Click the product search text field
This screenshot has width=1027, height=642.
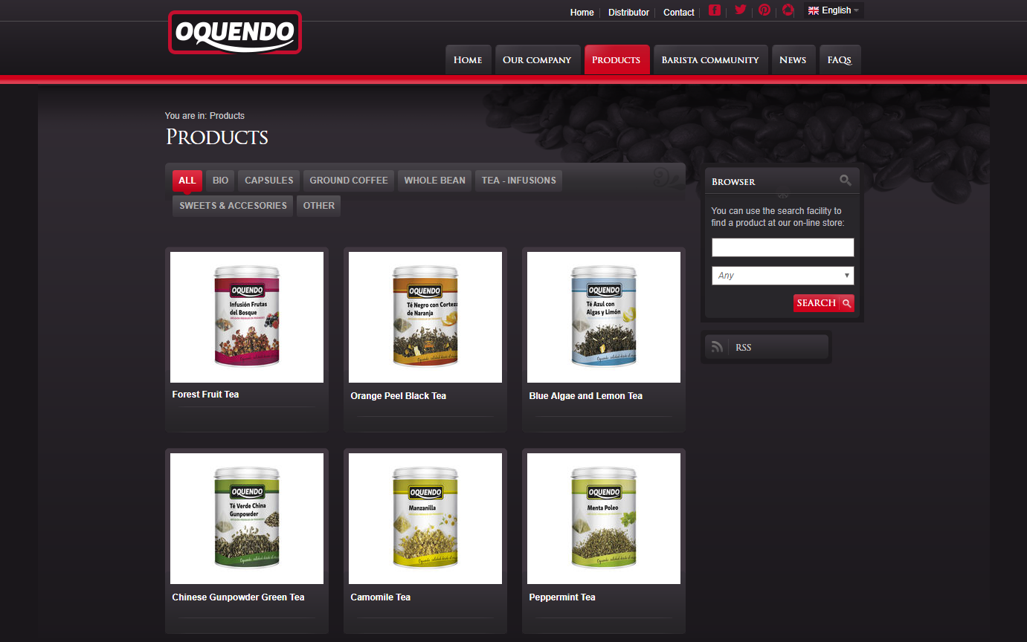coord(782,247)
